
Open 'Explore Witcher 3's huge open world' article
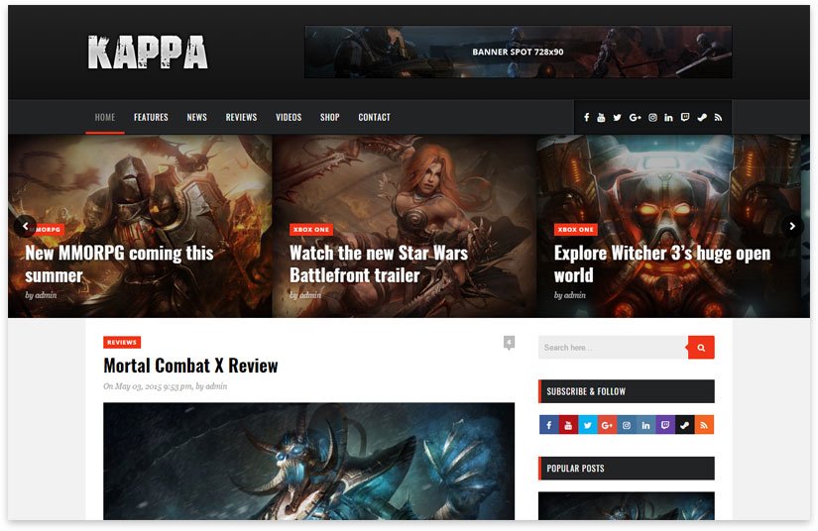(662, 265)
